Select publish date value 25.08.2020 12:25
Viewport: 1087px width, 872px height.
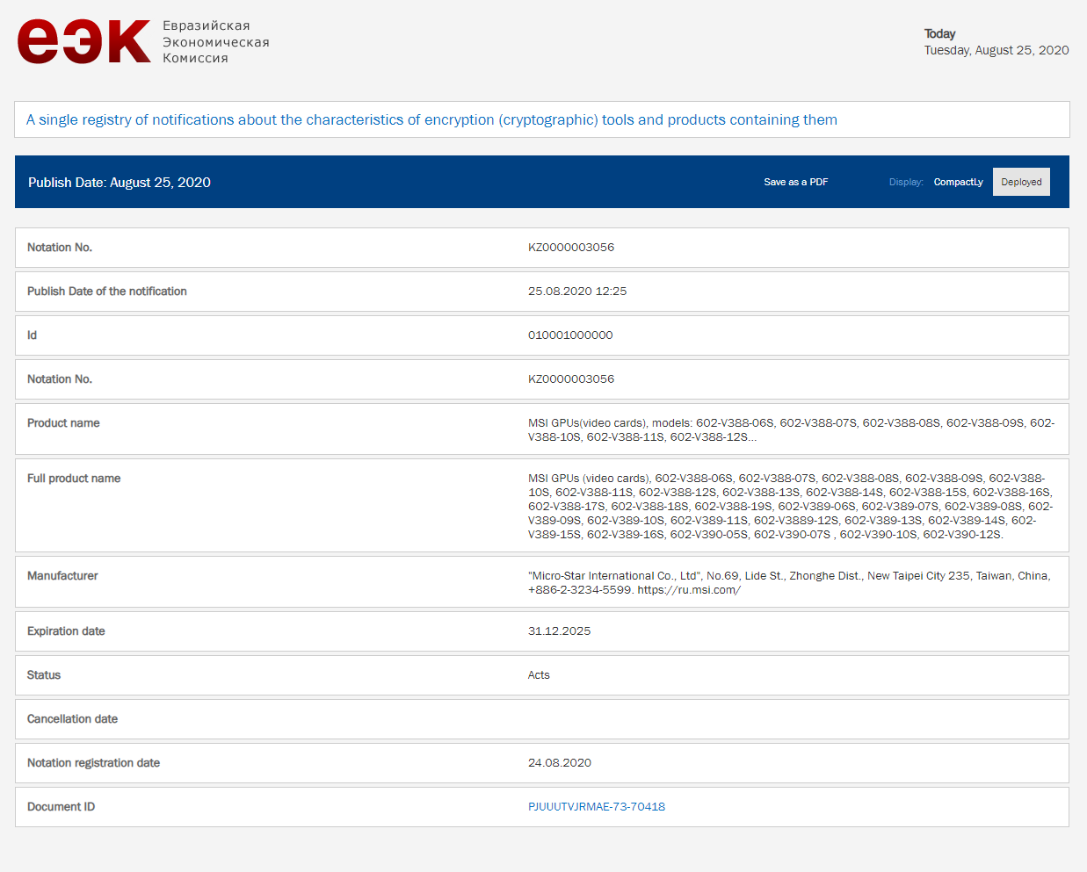pyautogui.click(x=577, y=292)
